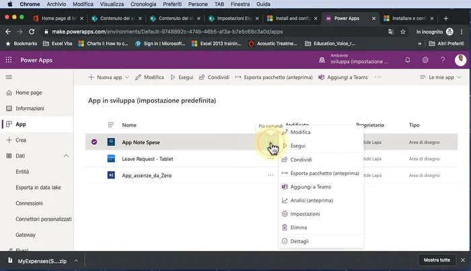Choose Modifica in the context menu
This screenshot has width=471, height=271.
[321, 132]
